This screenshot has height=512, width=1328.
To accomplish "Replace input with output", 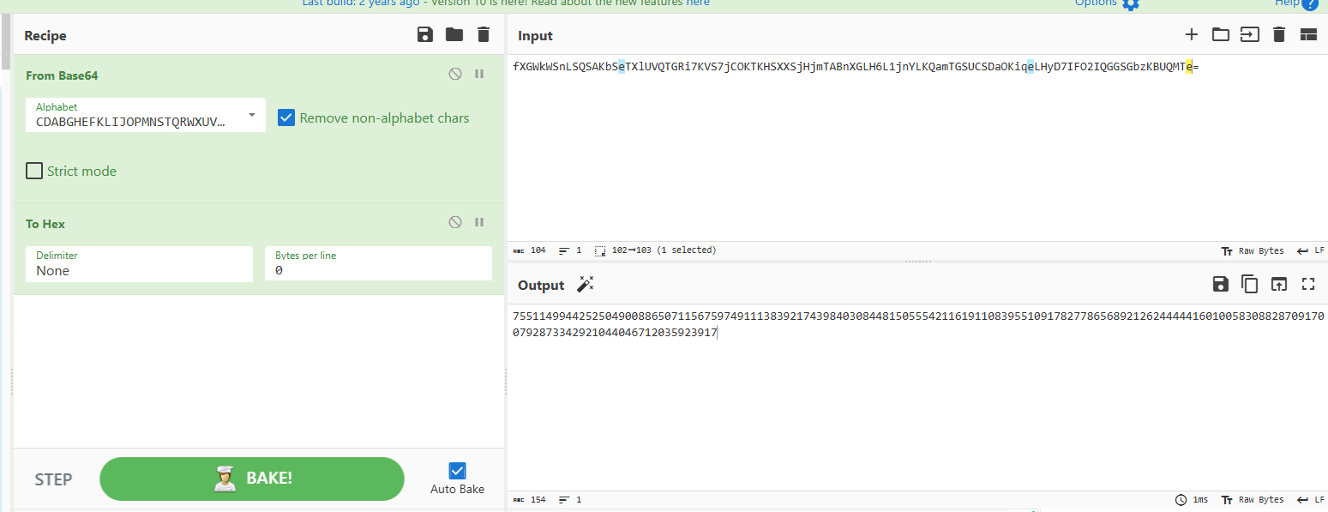I will 1279,284.
